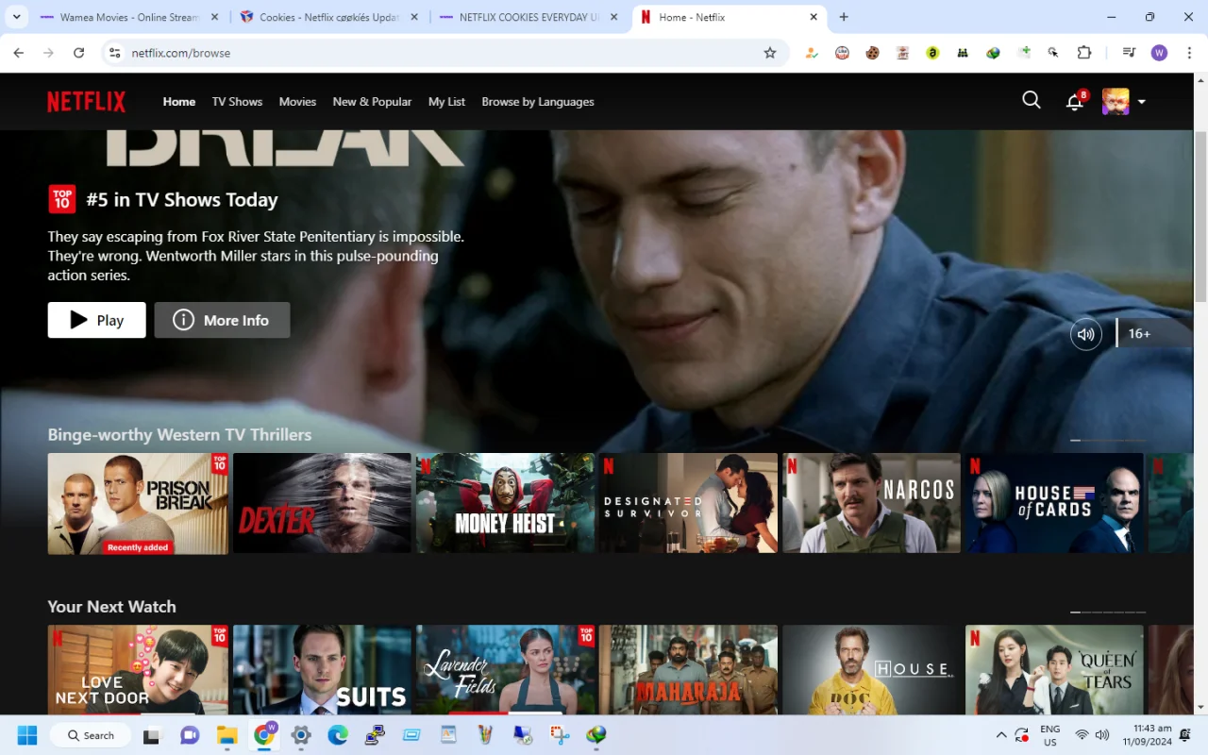Open the Movies section

tap(297, 102)
